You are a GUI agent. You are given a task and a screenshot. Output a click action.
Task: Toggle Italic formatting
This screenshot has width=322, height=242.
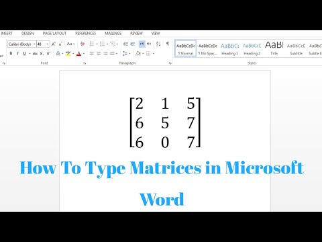coord(17,54)
